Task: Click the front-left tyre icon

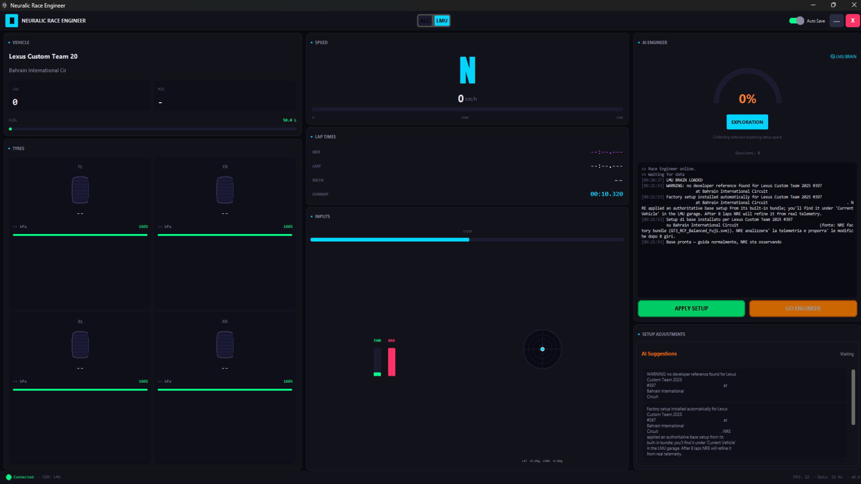Action: click(80, 190)
